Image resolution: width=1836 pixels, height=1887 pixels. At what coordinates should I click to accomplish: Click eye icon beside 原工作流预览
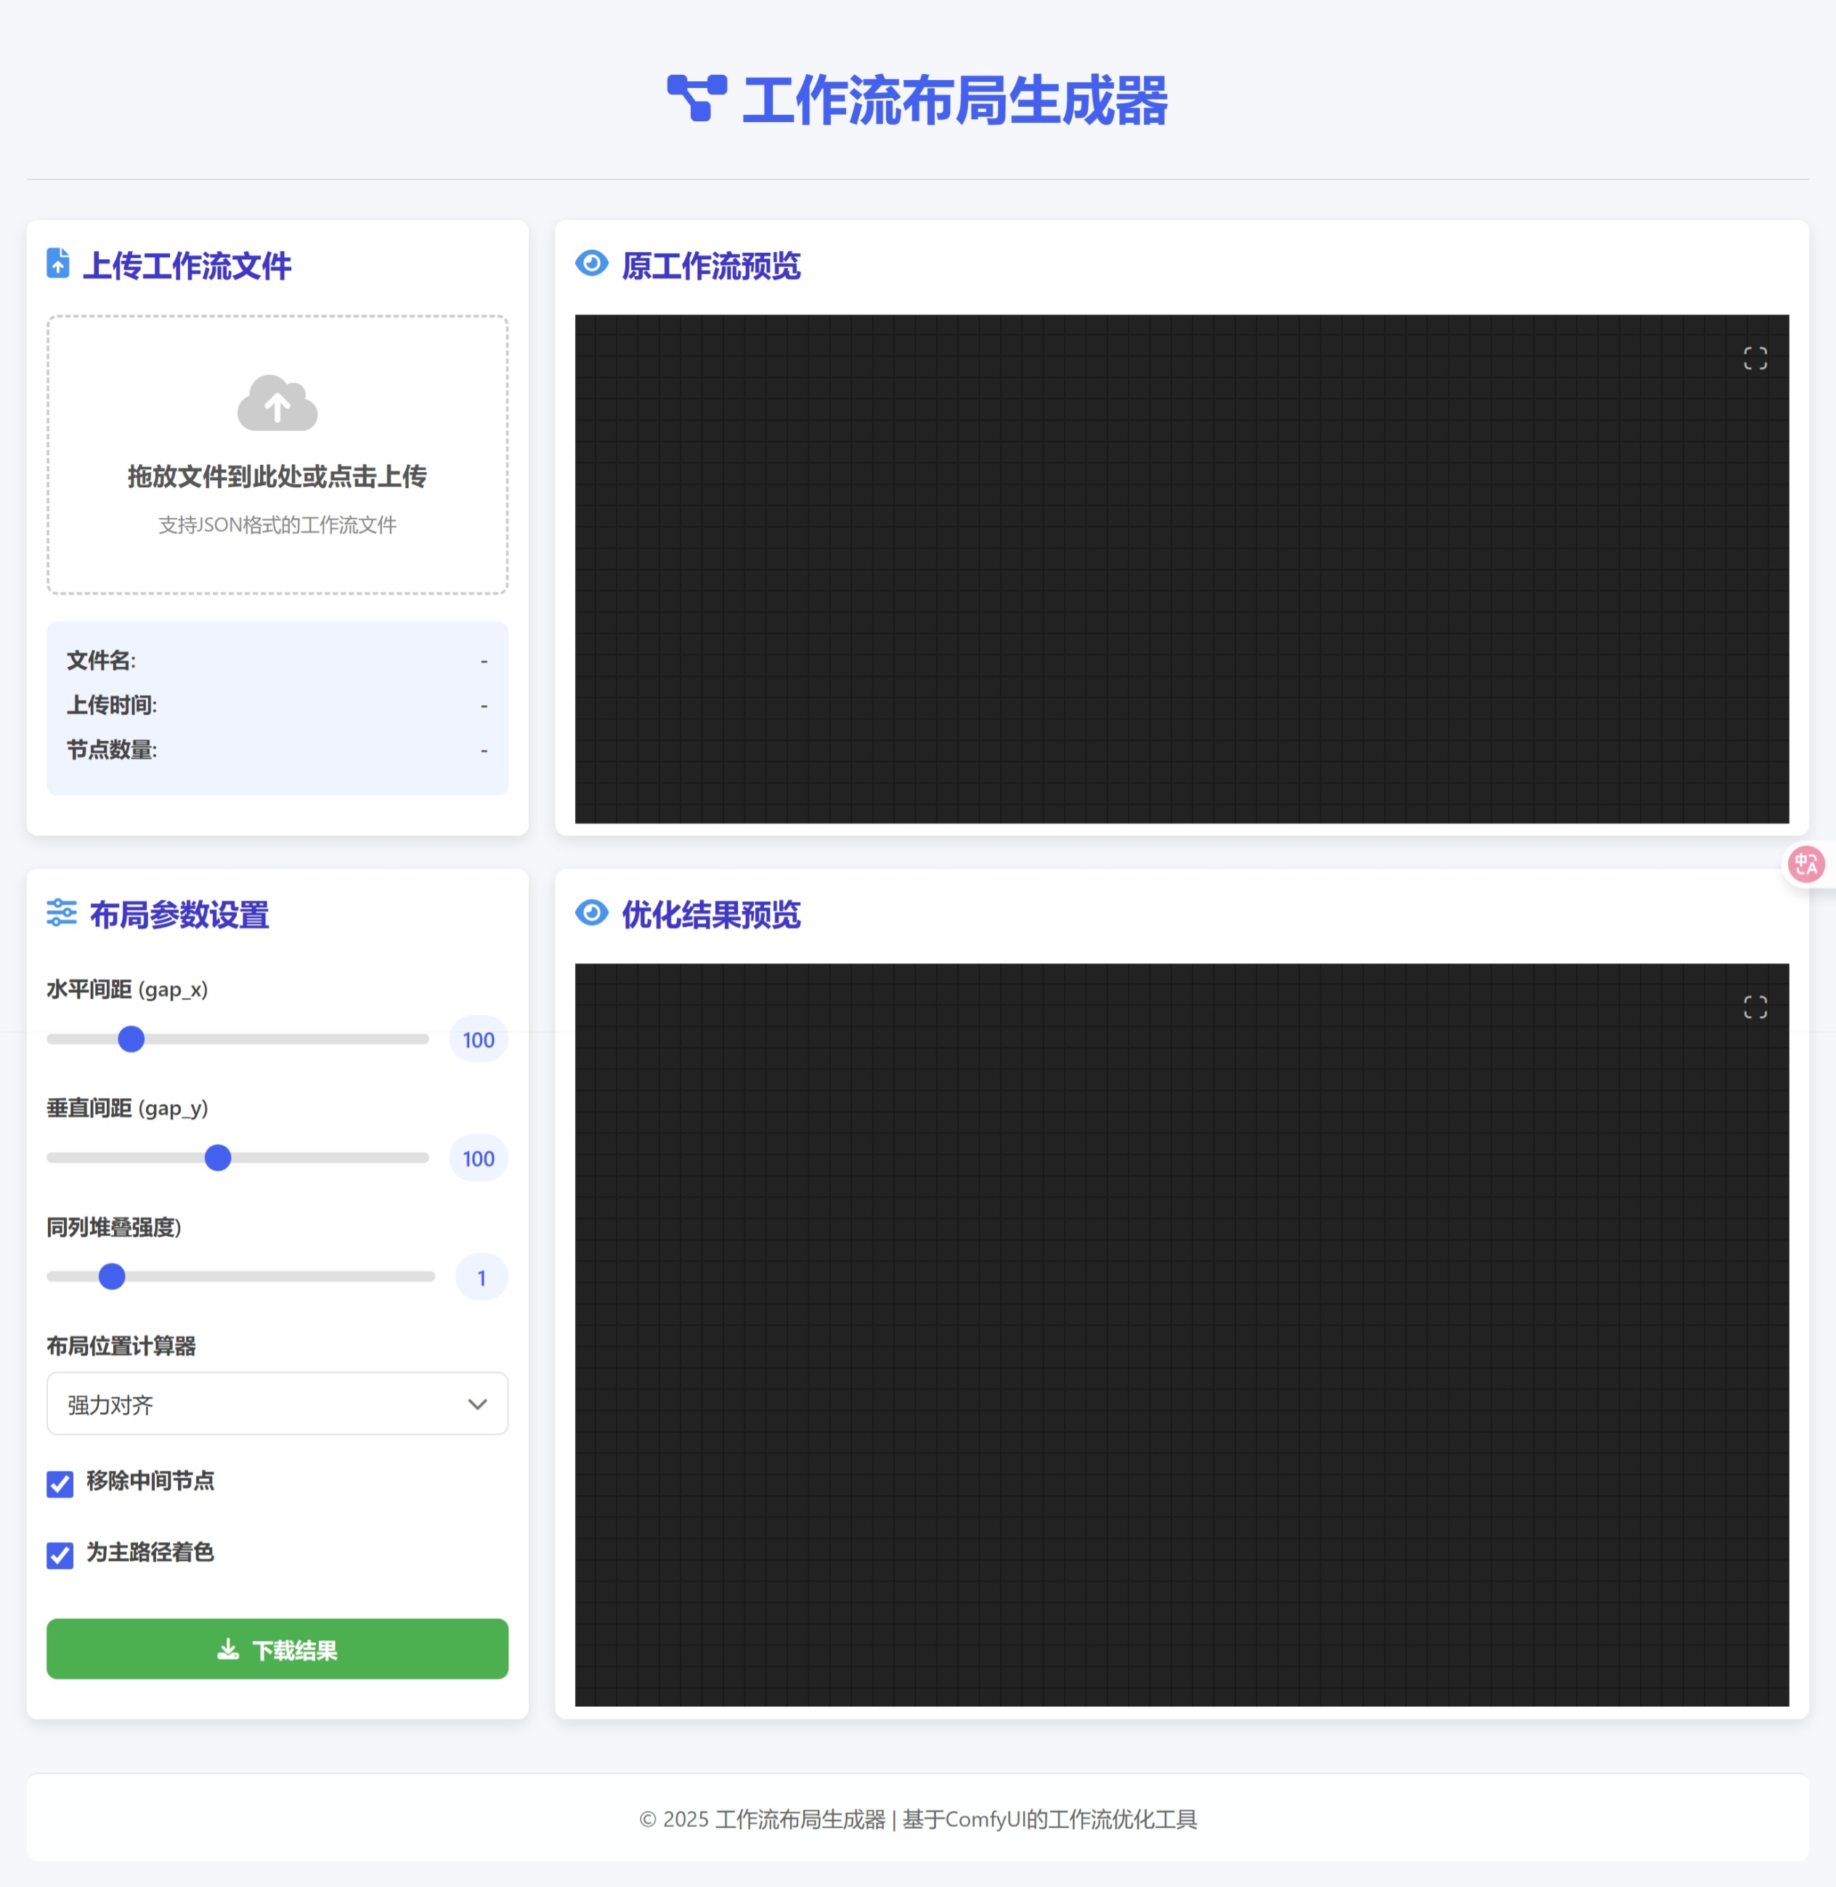591,263
